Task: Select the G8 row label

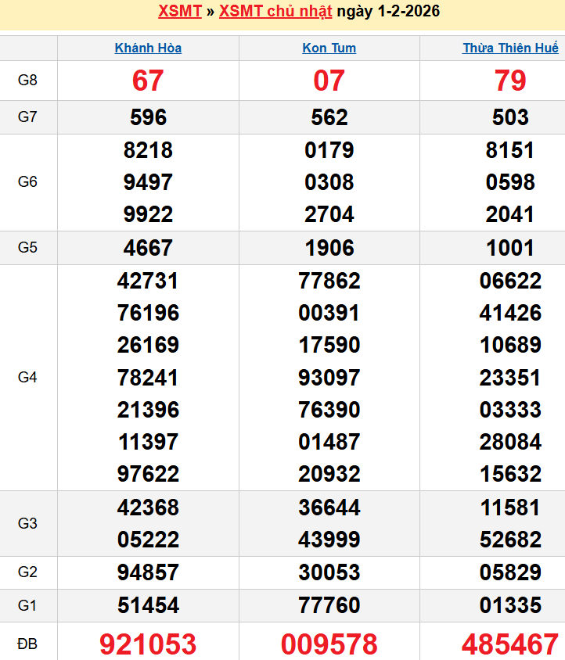Action: coord(27,81)
